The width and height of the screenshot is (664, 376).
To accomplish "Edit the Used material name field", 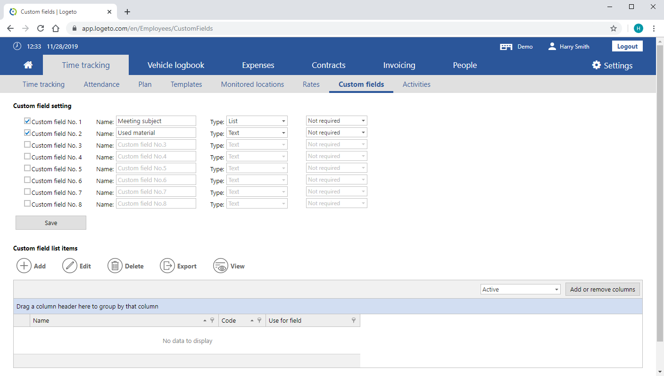I will pyautogui.click(x=156, y=133).
